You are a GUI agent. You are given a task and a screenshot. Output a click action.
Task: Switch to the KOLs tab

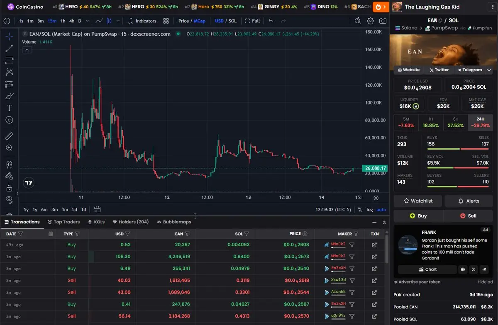96,222
